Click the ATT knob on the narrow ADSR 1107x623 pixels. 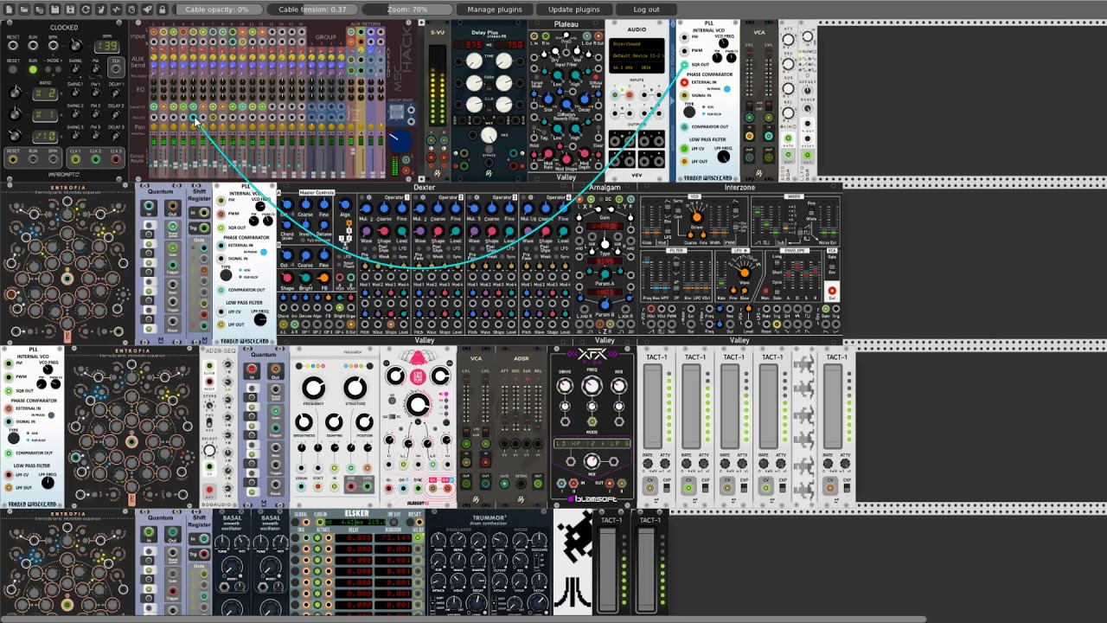tap(787, 41)
